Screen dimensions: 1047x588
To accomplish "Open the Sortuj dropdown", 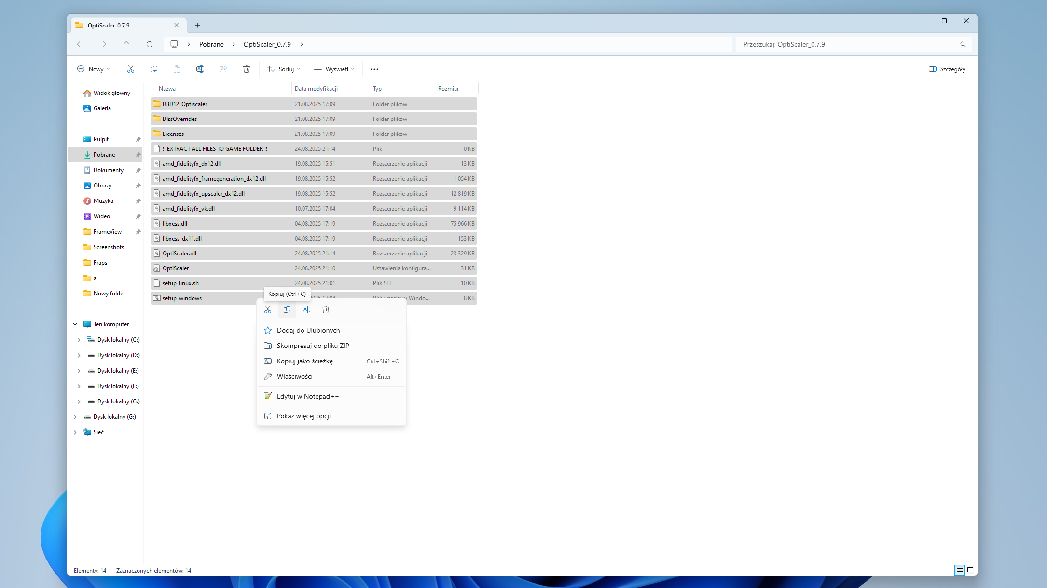I will 284,69.
